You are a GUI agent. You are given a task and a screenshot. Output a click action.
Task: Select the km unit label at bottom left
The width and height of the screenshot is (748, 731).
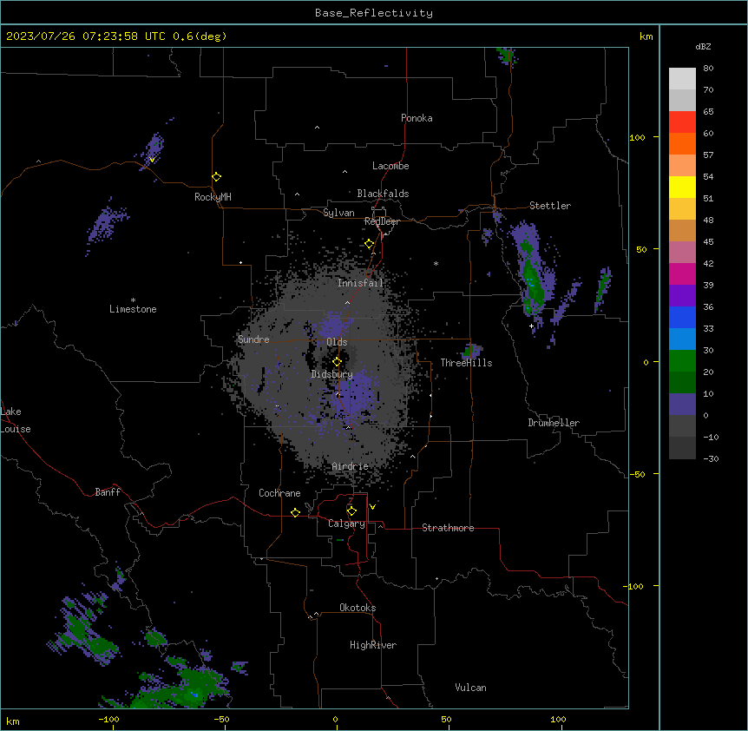13,721
